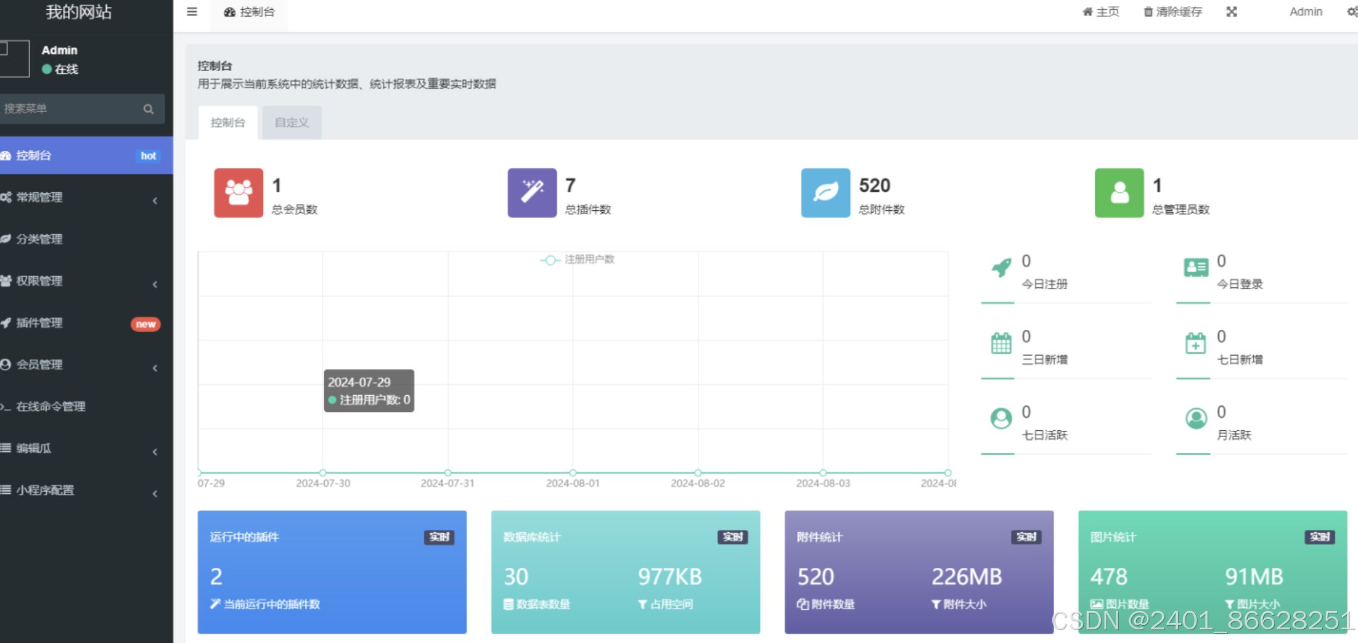This screenshot has width=1358, height=643.
Task: Toggle the sidebar with the hamburger icon
Action: click(192, 11)
